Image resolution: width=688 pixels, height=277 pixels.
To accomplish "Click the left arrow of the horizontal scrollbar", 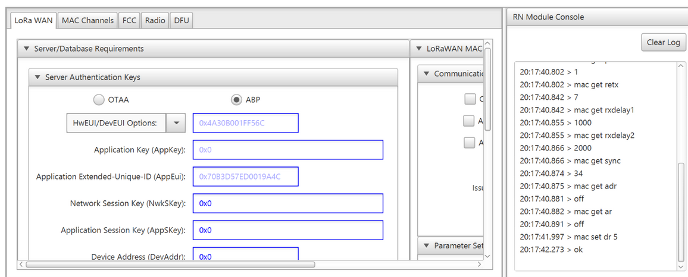I will tap(21, 265).
